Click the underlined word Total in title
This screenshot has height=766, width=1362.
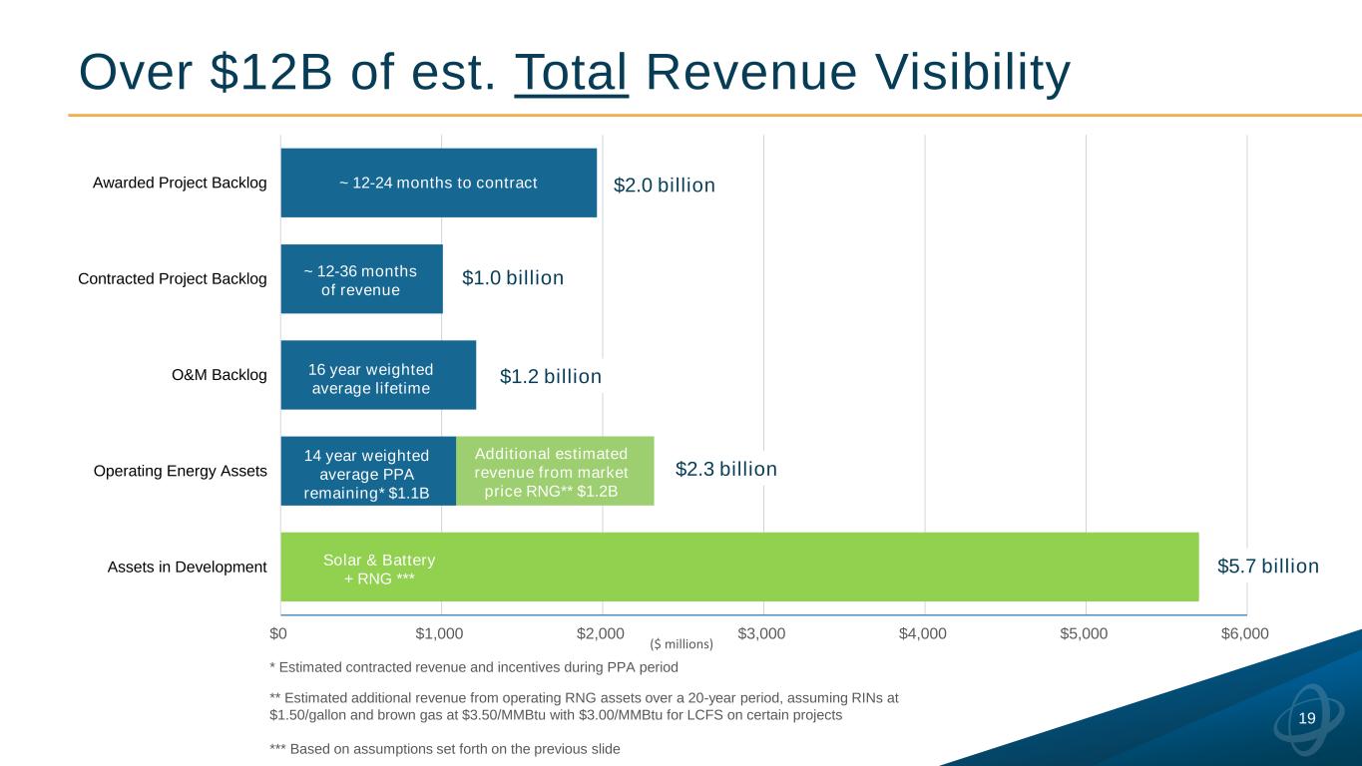571,72
